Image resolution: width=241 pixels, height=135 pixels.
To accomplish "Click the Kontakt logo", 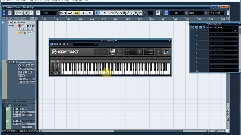I will [x=65, y=52].
